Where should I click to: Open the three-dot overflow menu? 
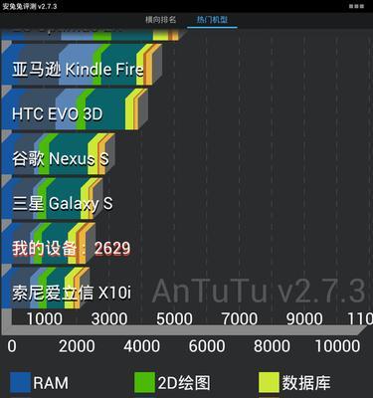click(x=356, y=6)
